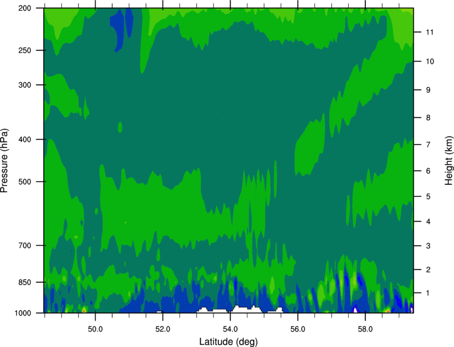Click the 1 km height tick label
This screenshot has height=347, width=454.
point(428,293)
